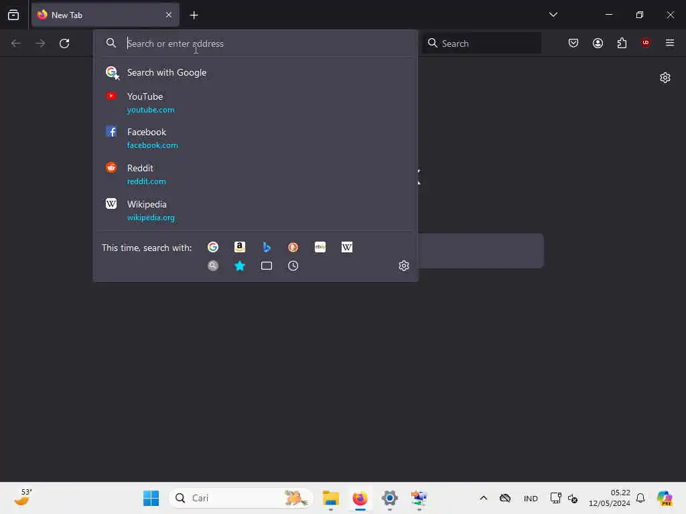Focus the separate Search box
The width and height of the screenshot is (686, 514).
point(482,44)
